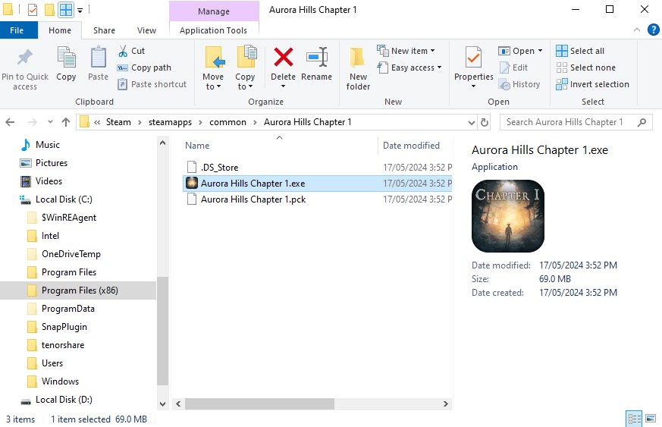Click Invert selection
This screenshot has width=662, height=427.
pos(592,84)
